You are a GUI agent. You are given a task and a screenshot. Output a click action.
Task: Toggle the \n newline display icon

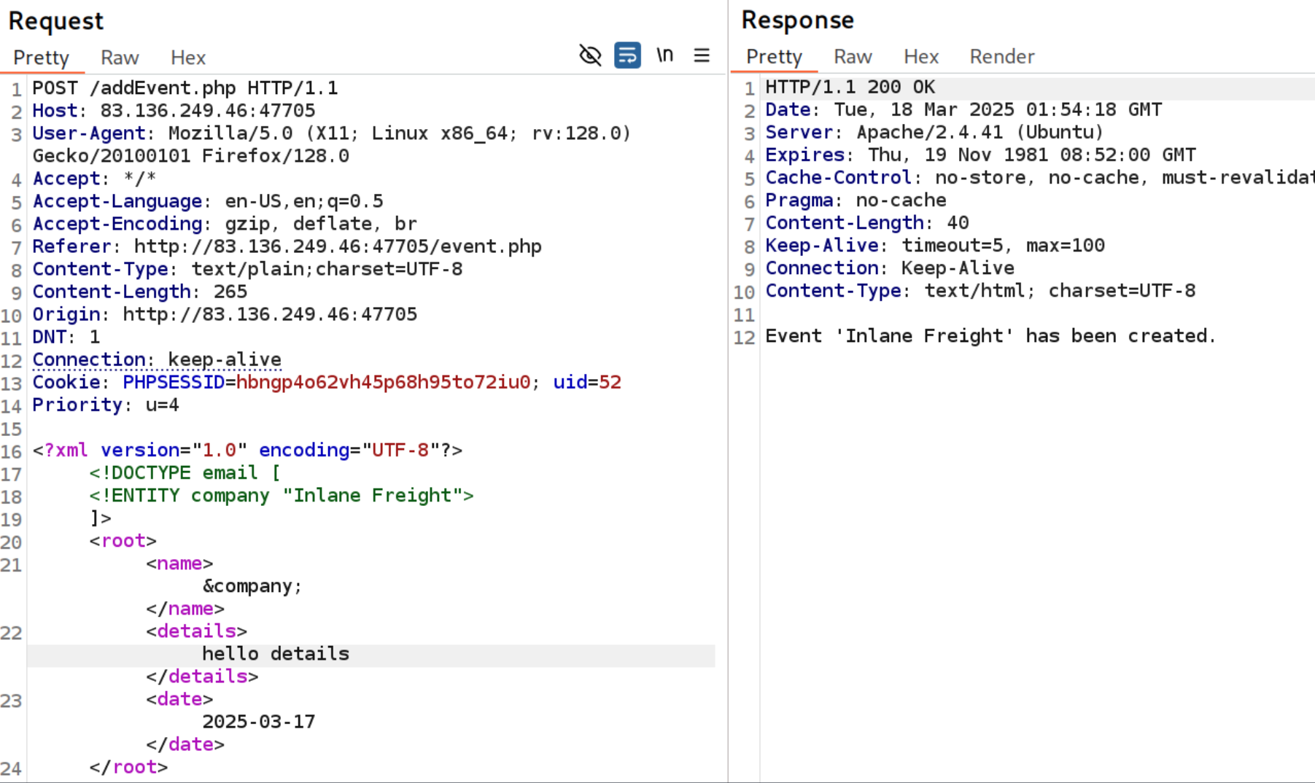[664, 55]
